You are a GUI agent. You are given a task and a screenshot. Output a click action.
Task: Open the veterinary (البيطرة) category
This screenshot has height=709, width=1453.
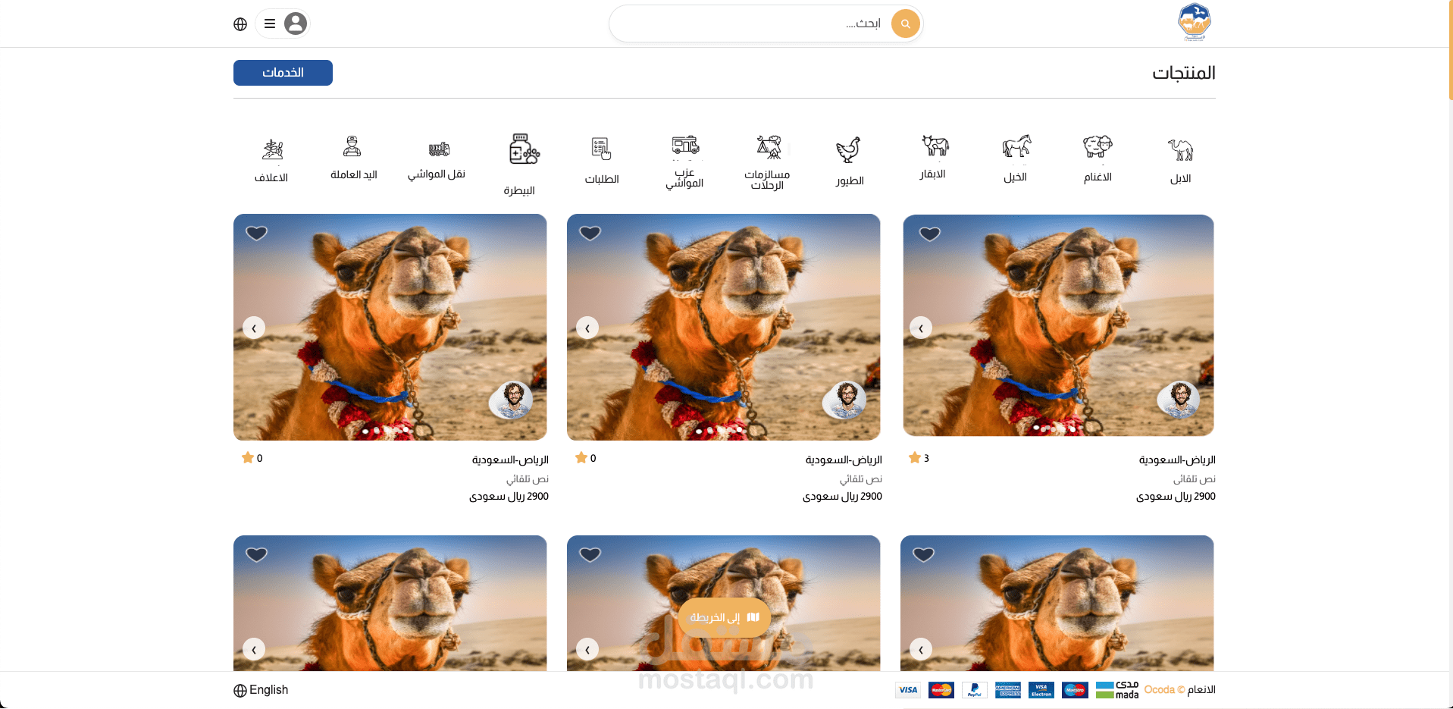tap(520, 165)
